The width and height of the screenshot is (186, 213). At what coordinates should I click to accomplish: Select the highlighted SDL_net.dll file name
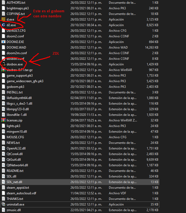point(14,182)
